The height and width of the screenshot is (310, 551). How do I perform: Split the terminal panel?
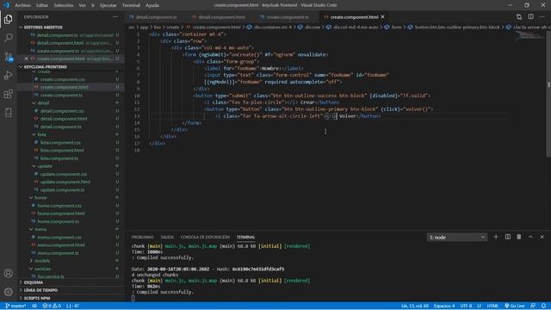(508, 237)
